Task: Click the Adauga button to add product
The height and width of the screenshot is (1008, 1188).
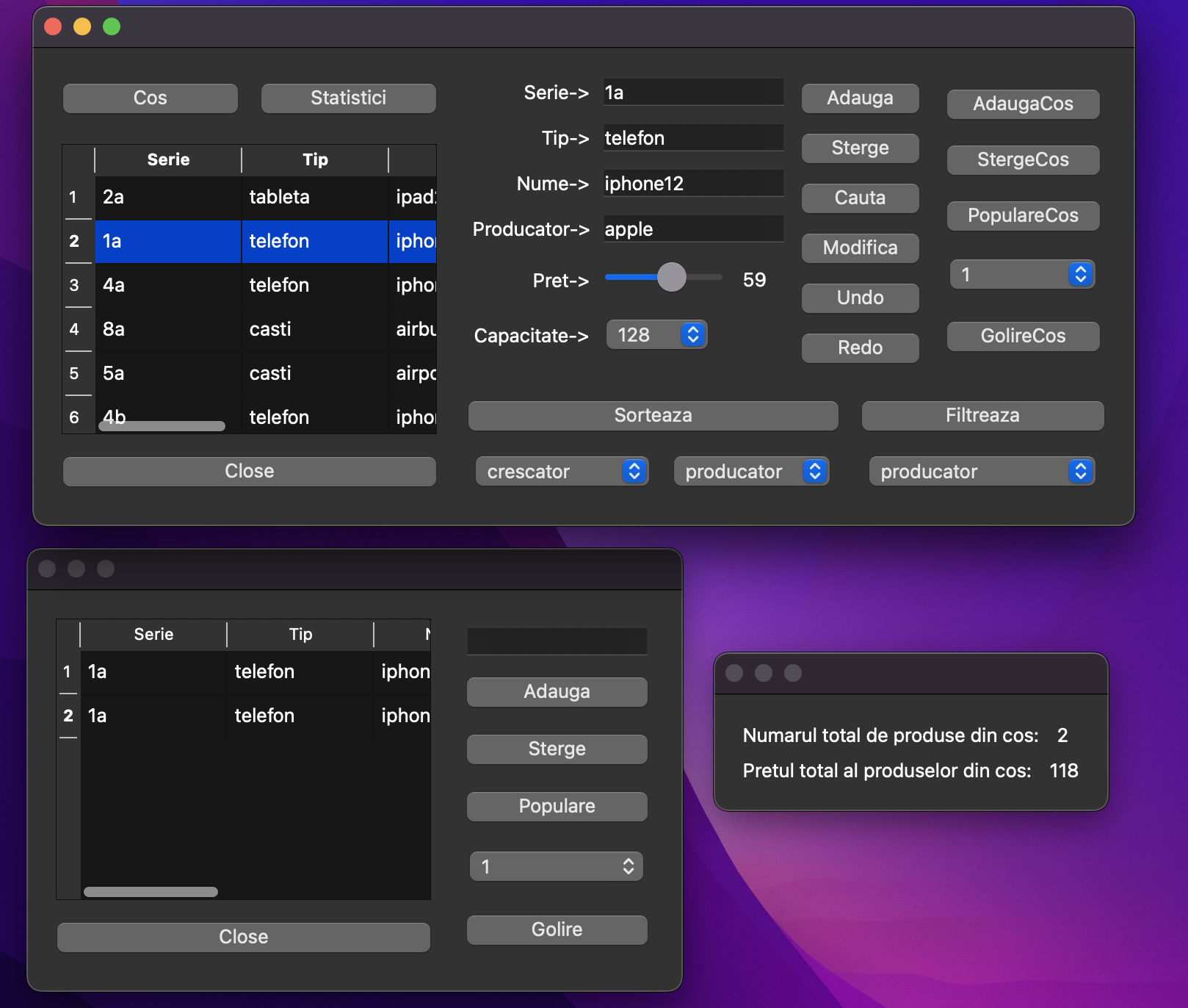Action: tap(859, 98)
